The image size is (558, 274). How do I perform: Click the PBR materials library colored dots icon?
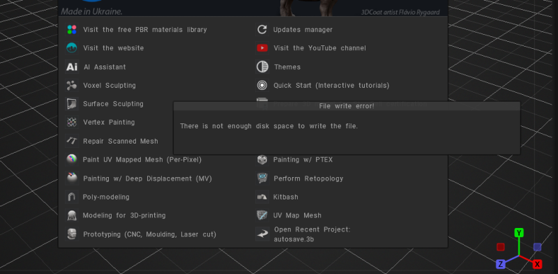click(72, 29)
